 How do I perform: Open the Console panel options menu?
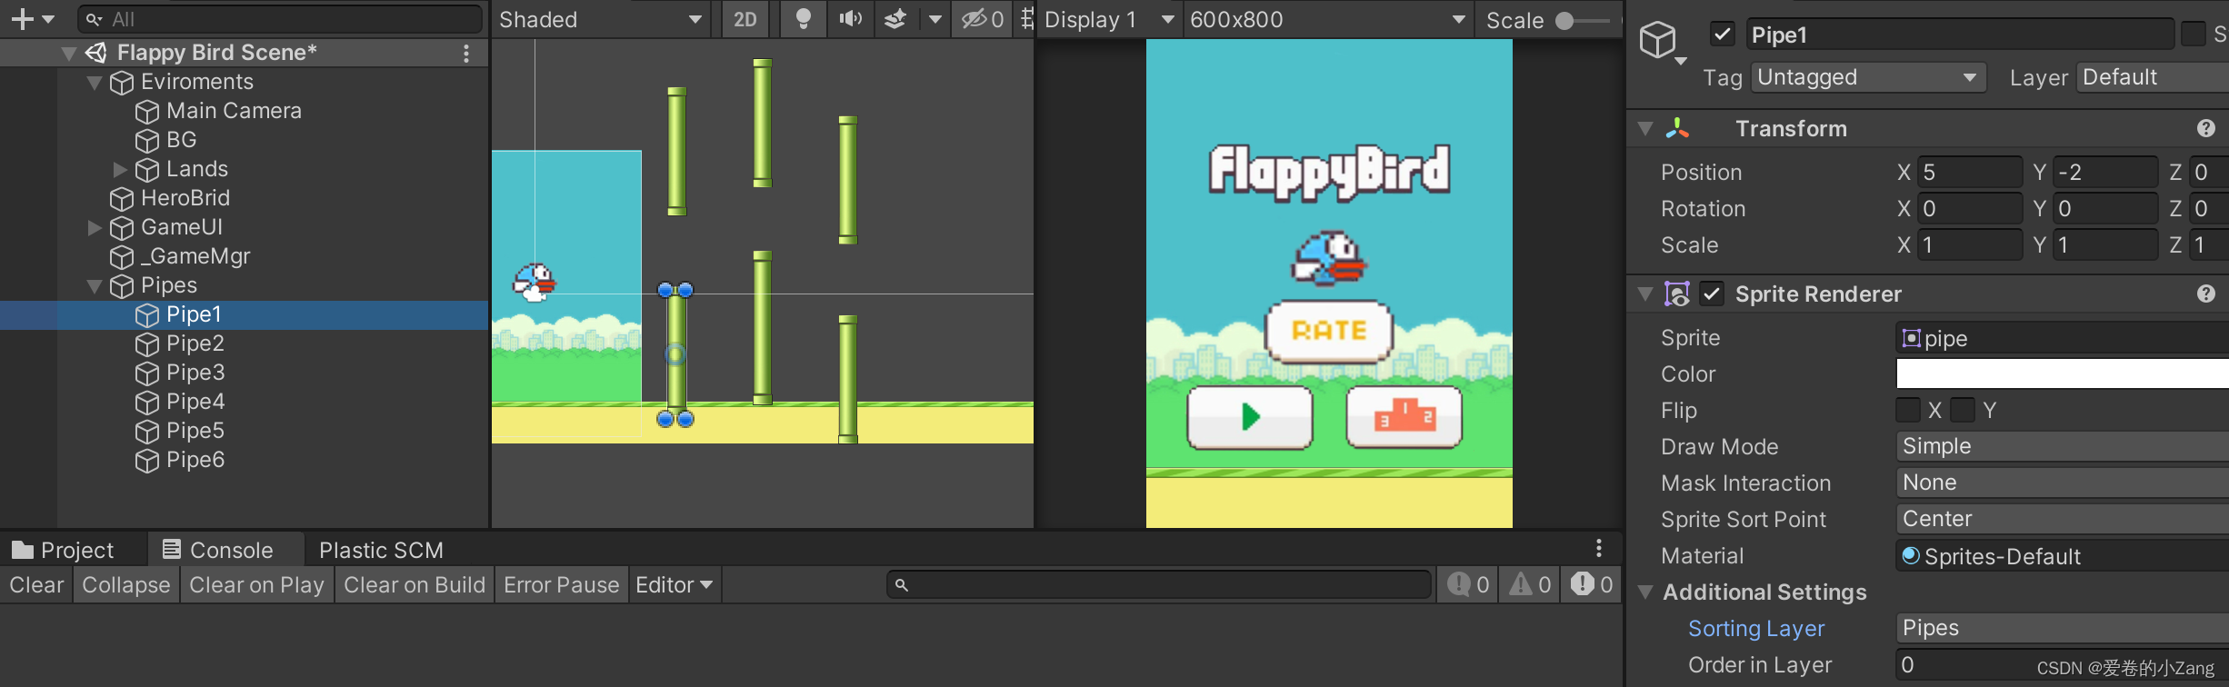1599,549
